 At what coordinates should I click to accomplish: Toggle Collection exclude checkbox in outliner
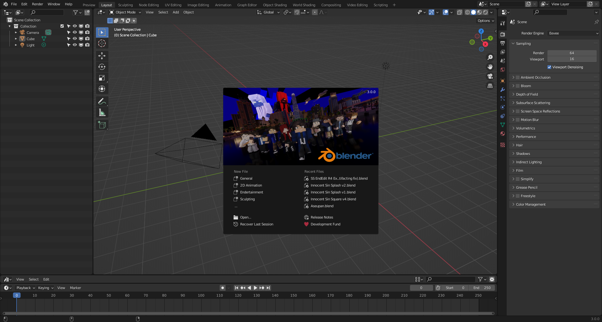point(62,26)
